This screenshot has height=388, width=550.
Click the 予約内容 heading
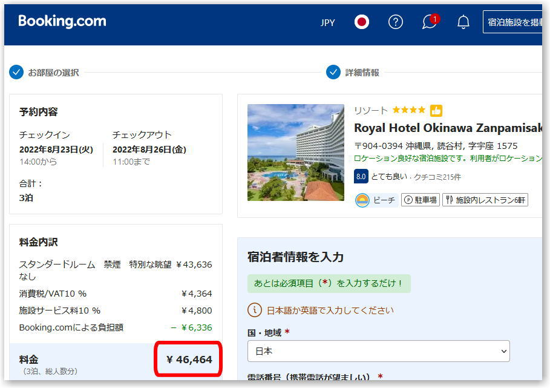click(38, 112)
